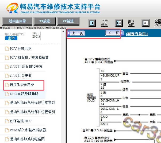Open 燃油和排放系统维修注意事项 document

pyautogui.click(x=32, y=103)
